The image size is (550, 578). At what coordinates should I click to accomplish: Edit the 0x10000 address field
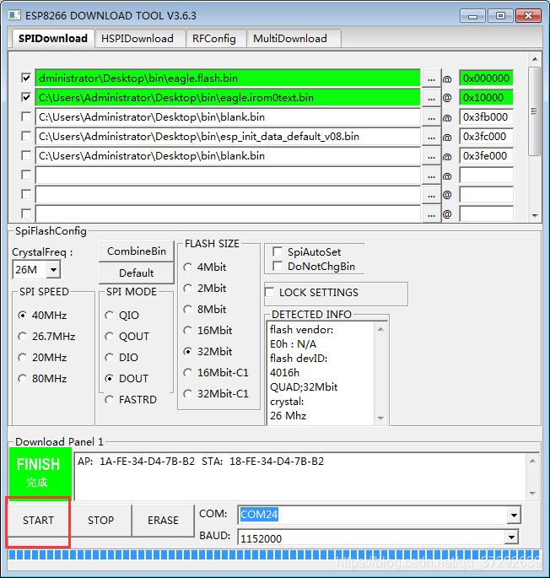coord(486,98)
